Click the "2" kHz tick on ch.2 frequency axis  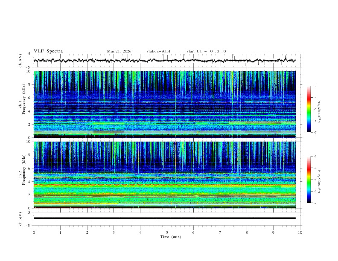pos(30,195)
